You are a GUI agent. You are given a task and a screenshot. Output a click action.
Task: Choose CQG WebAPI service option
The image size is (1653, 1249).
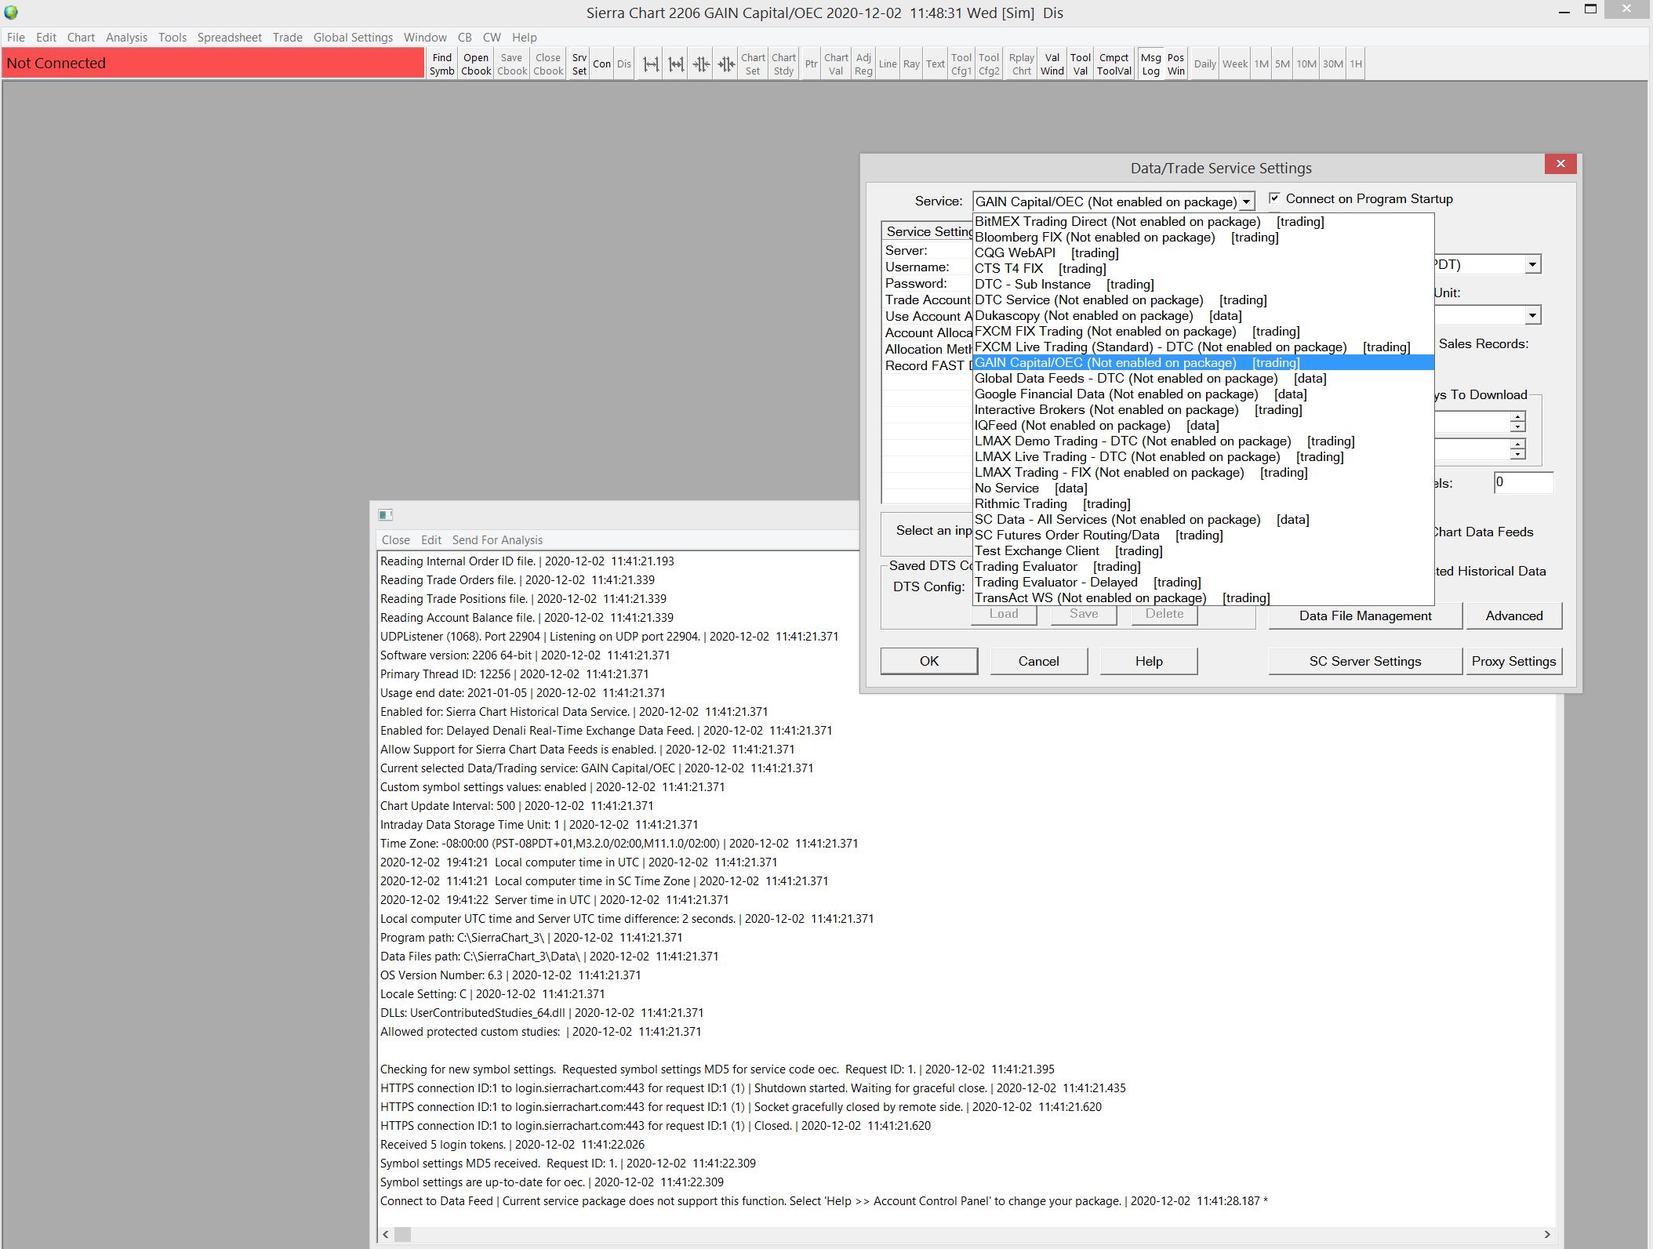coord(1015,252)
